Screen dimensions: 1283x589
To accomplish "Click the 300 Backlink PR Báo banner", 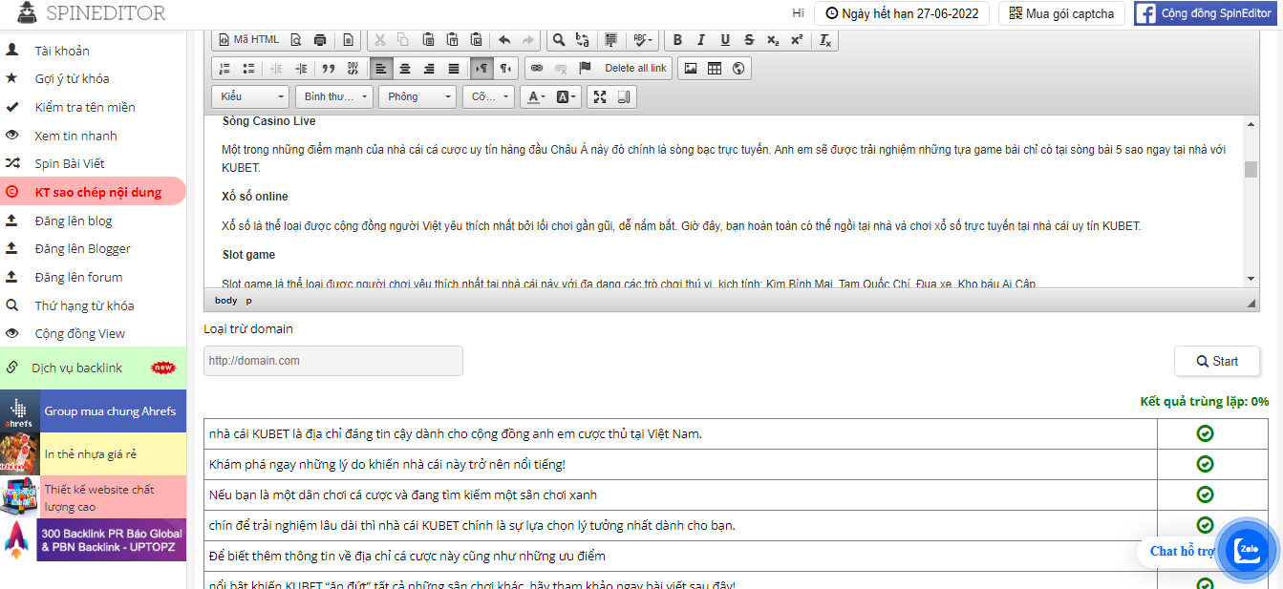I will 93,539.
